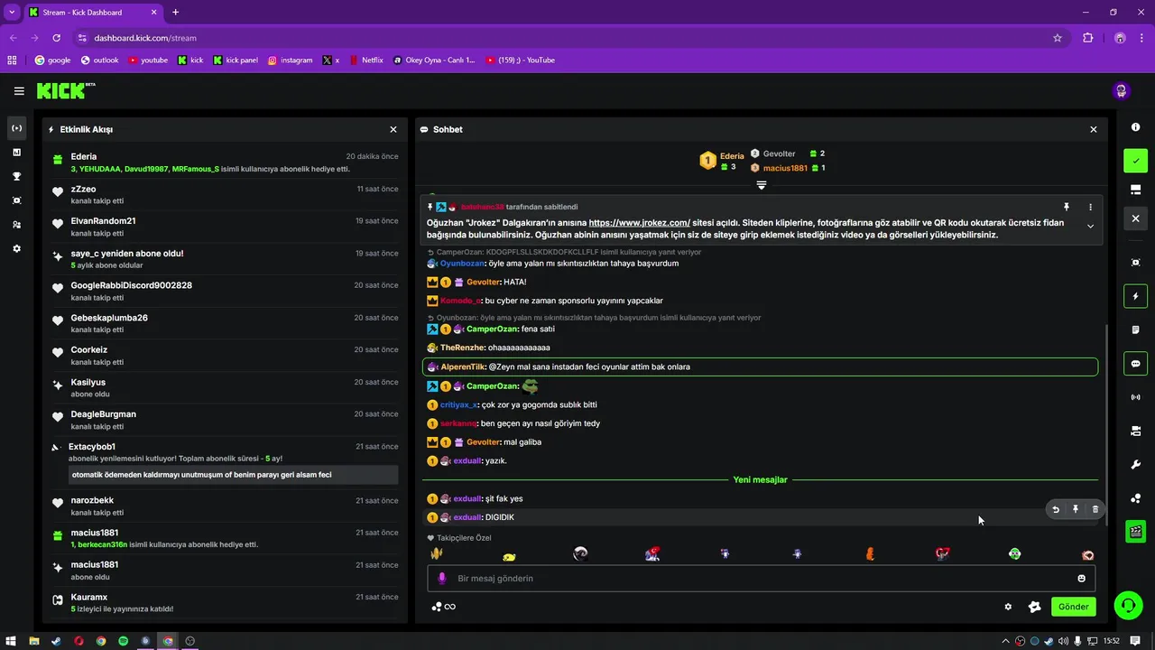Open the Netflix bookmark
Viewport: 1155px width, 650px height.
pyautogui.click(x=365, y=60)
